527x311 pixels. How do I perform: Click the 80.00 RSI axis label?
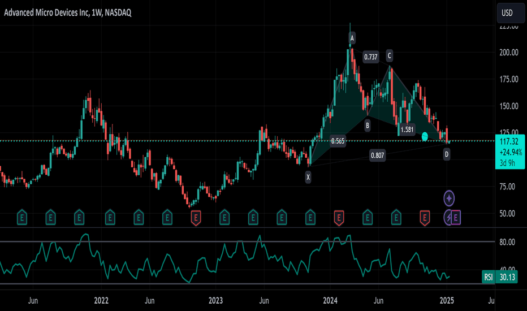(507, 242)
